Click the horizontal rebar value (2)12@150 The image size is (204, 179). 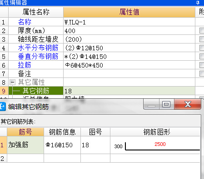pyautogui.click(x=129, y=48)
